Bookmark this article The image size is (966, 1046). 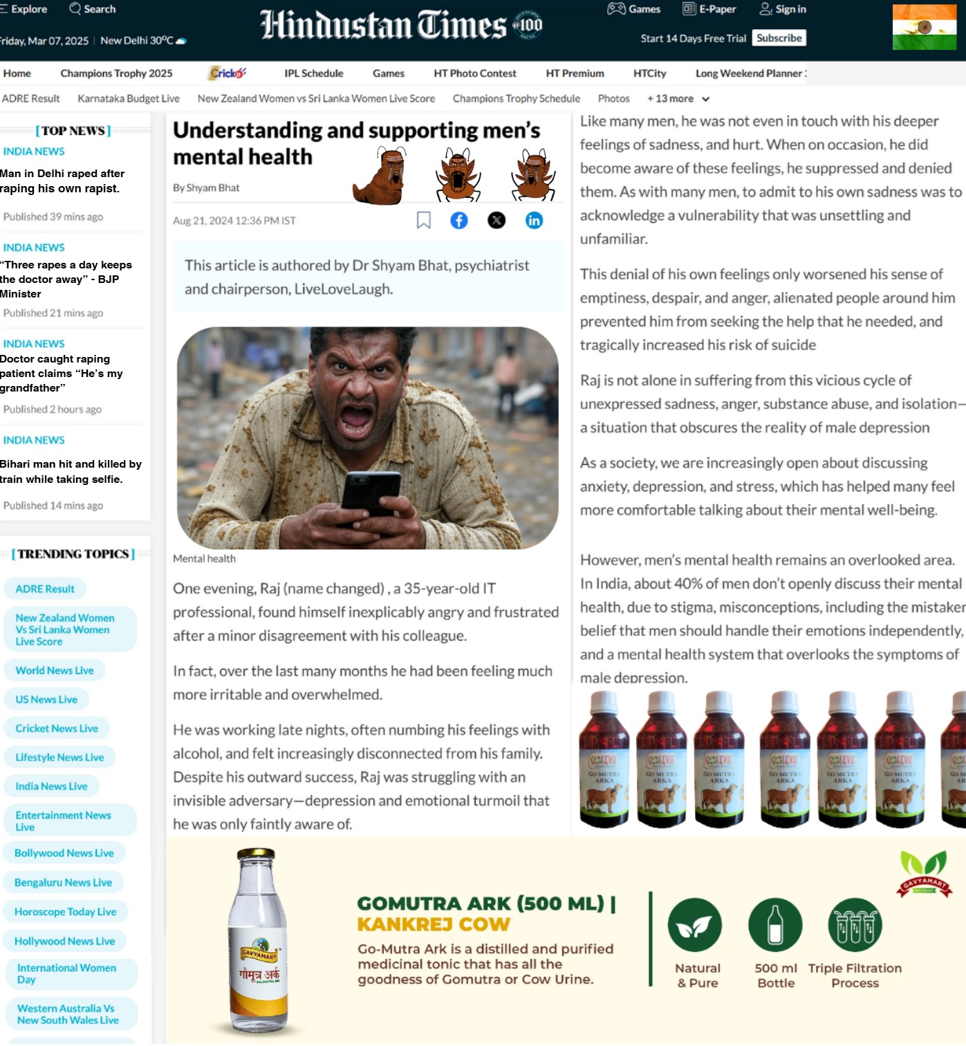424,221
